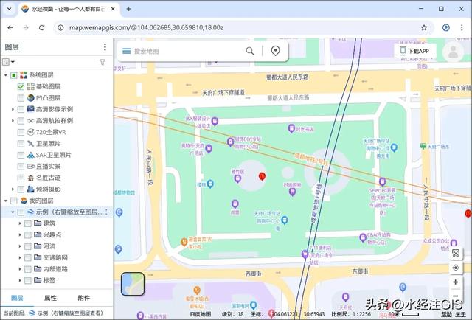Click the 时光书店 purple POI icon

[291, 128]
